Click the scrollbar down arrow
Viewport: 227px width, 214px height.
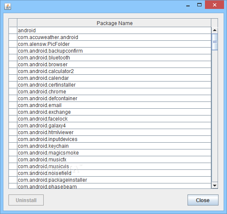[x=215, y=186]
